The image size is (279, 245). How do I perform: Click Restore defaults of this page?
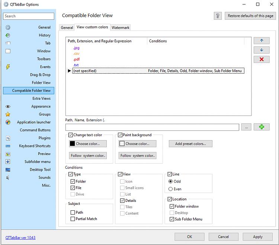(x=250, y=16)
